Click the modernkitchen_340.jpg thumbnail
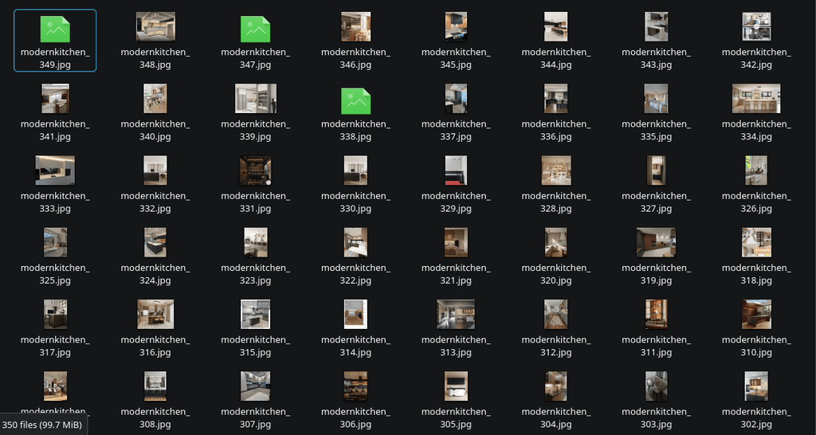The width and height of the screenshot is (816, 435). (155, 98)
